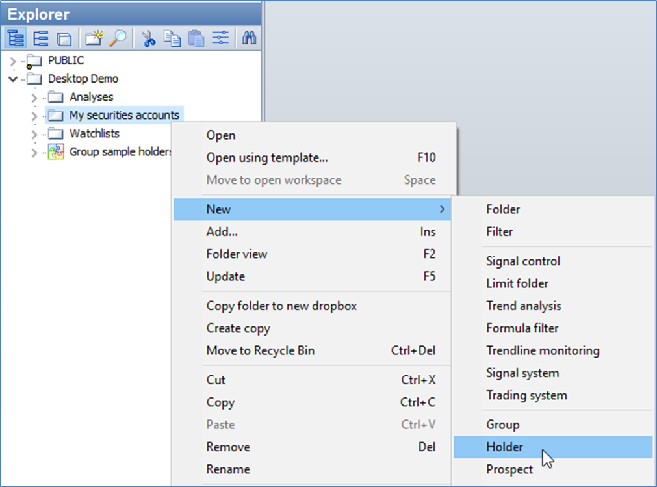Expand the Analyses folder arrow
657x487 pixels.
click(x=34, y=98)
